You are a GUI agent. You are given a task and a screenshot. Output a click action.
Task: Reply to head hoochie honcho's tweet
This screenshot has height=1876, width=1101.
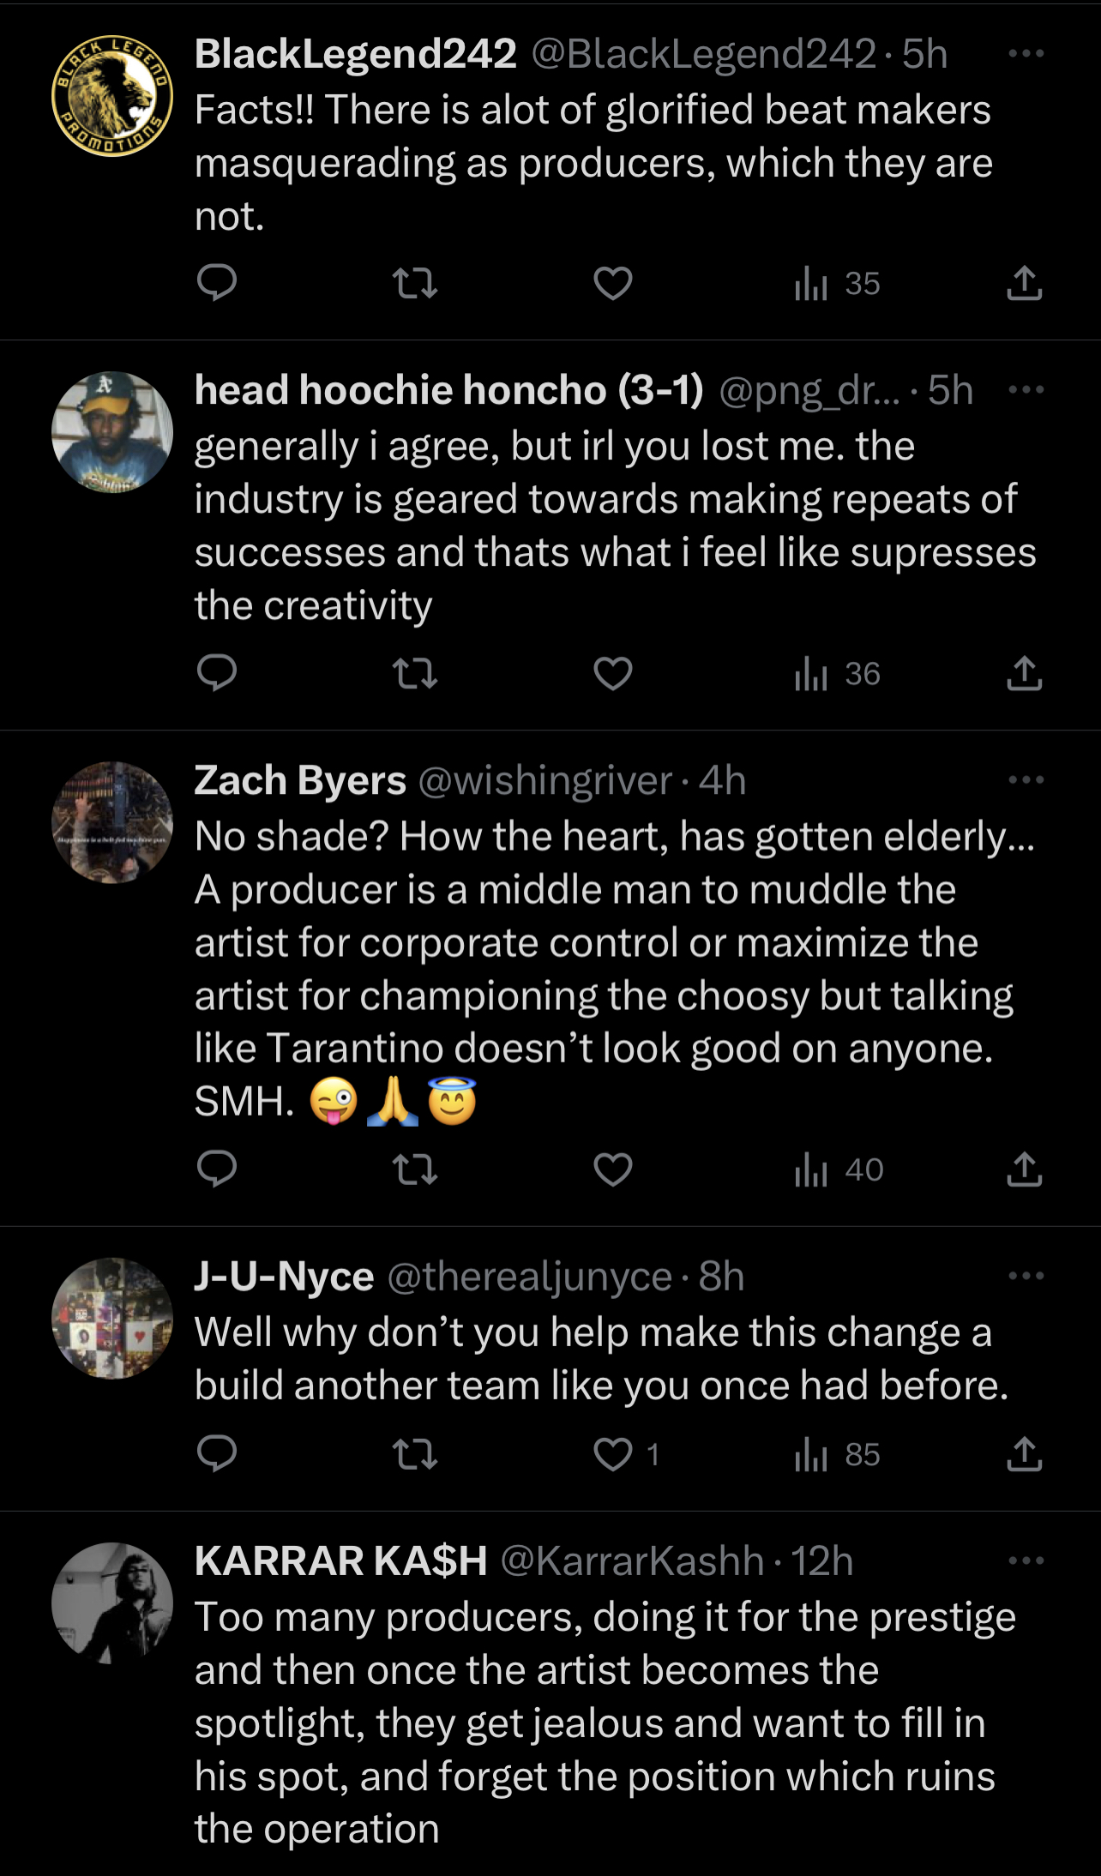216,673
